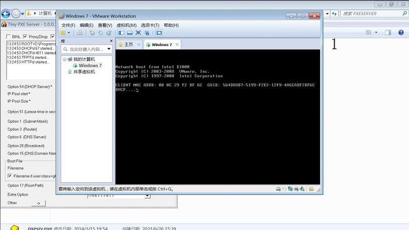Open the library search filter dropdown

tap(109, 49)
